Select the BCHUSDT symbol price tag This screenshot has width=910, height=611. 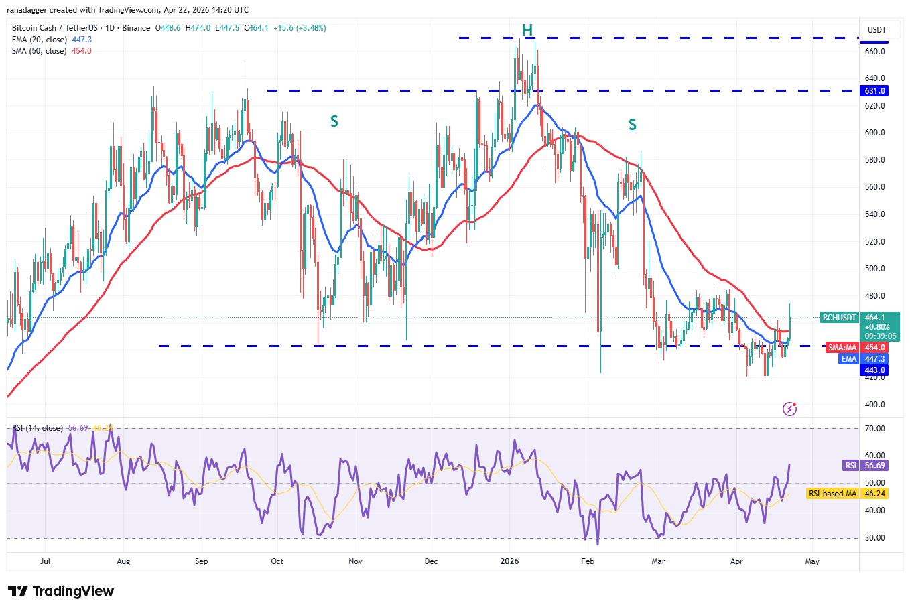[839, 318]
